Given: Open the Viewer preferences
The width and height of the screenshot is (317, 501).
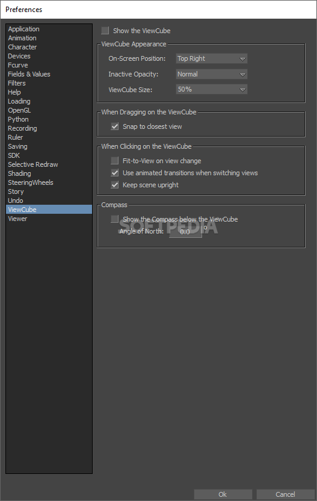Looking at the screenshot, I should 49,219.
